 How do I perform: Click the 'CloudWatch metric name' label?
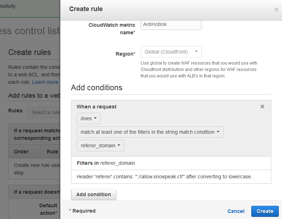(x=112, y=29)
